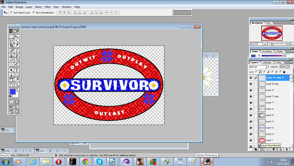Click the Navigator preview thumbnail
This screenshot has width=294, height=166.
coord(272,33)
